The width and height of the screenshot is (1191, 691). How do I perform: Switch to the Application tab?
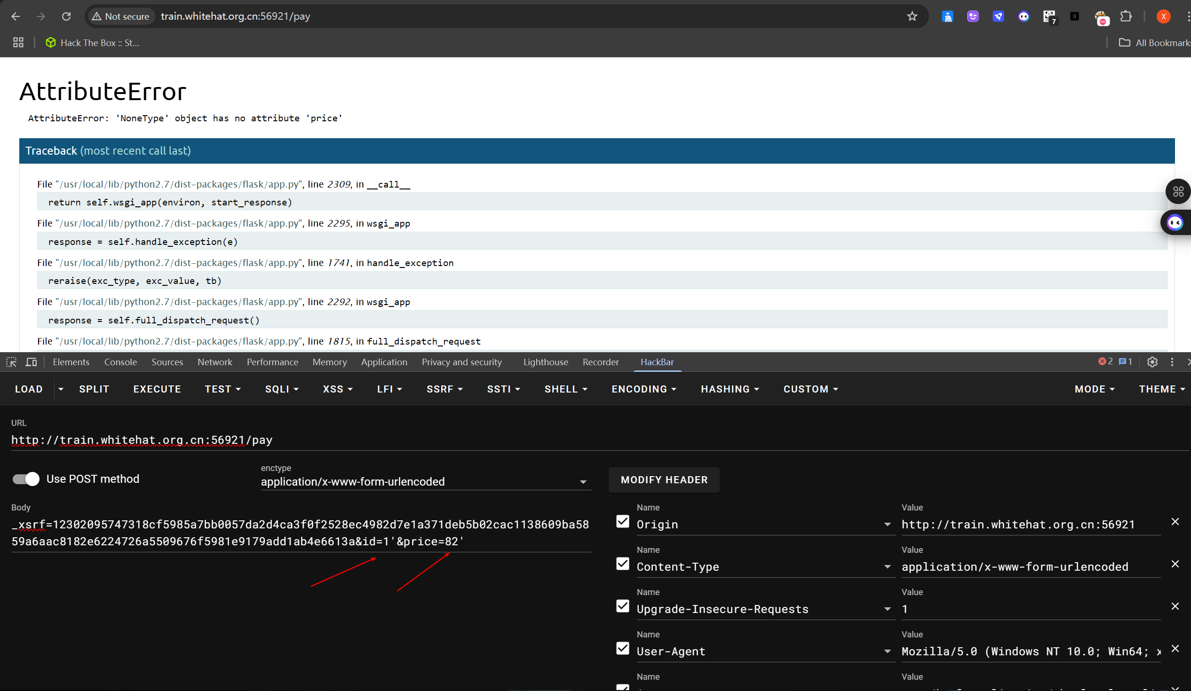click(x=384, y=362)
